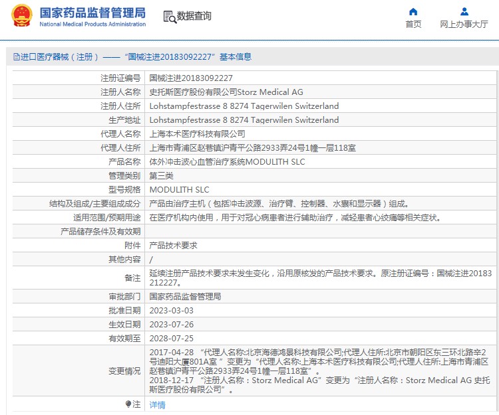
Task: Click the 注册人名称 label
Action: [x=120, y=92]
